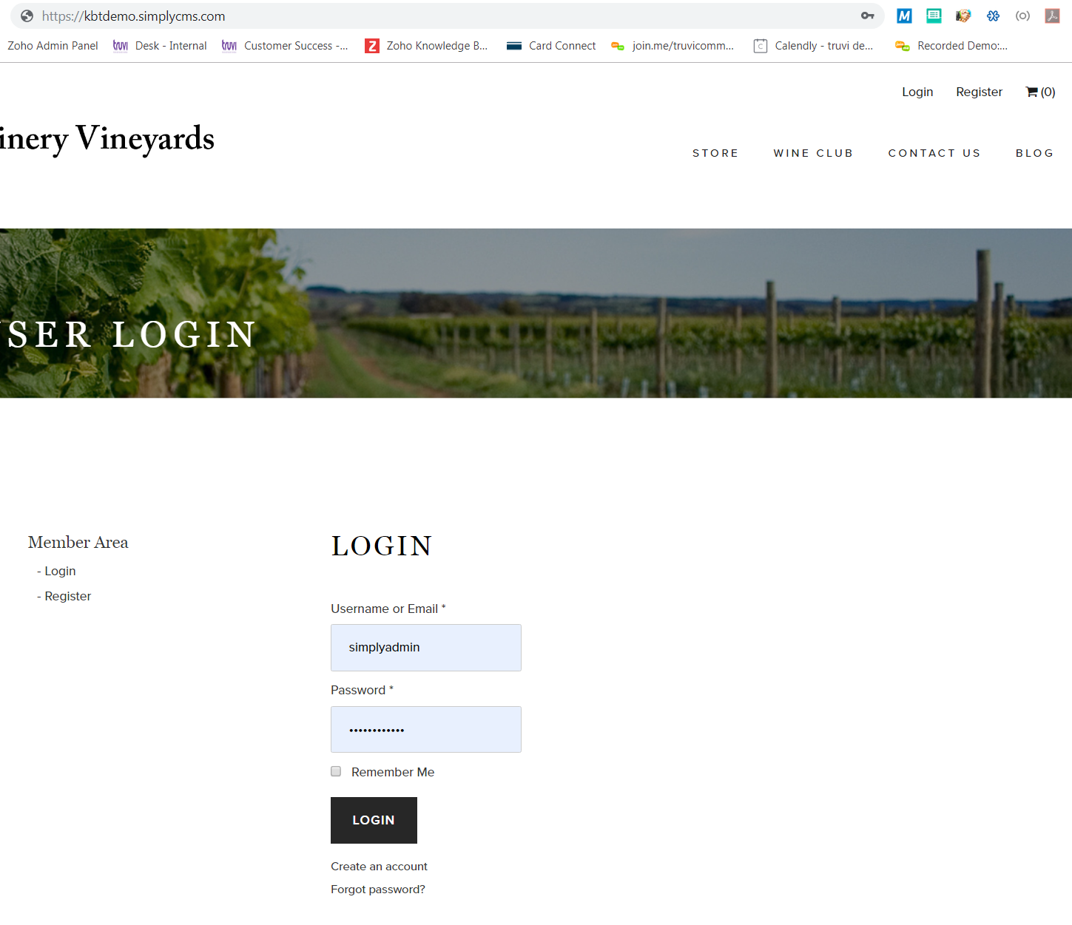Viewport: 1072px width, 925px height.
Task: Open the Wine Club menu item
Action: (x=813, y=153)
